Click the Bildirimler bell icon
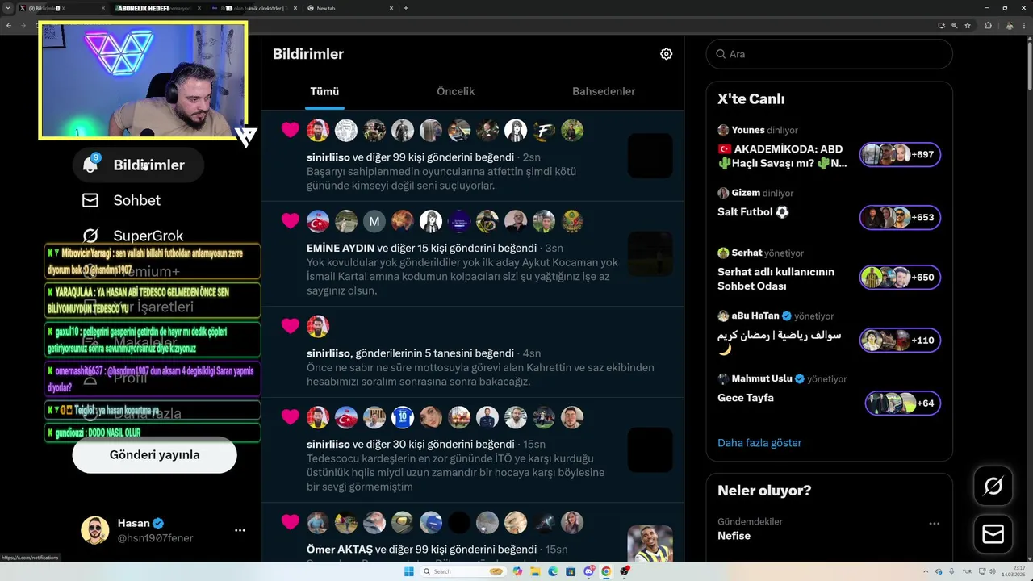 click(90, 165)
